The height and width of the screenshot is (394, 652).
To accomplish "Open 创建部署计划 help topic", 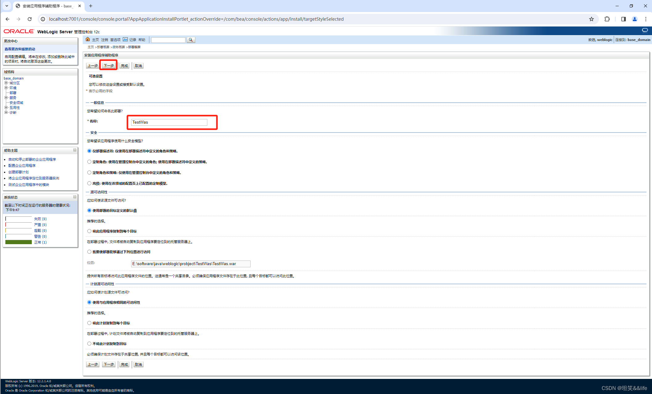I will 18,172.
